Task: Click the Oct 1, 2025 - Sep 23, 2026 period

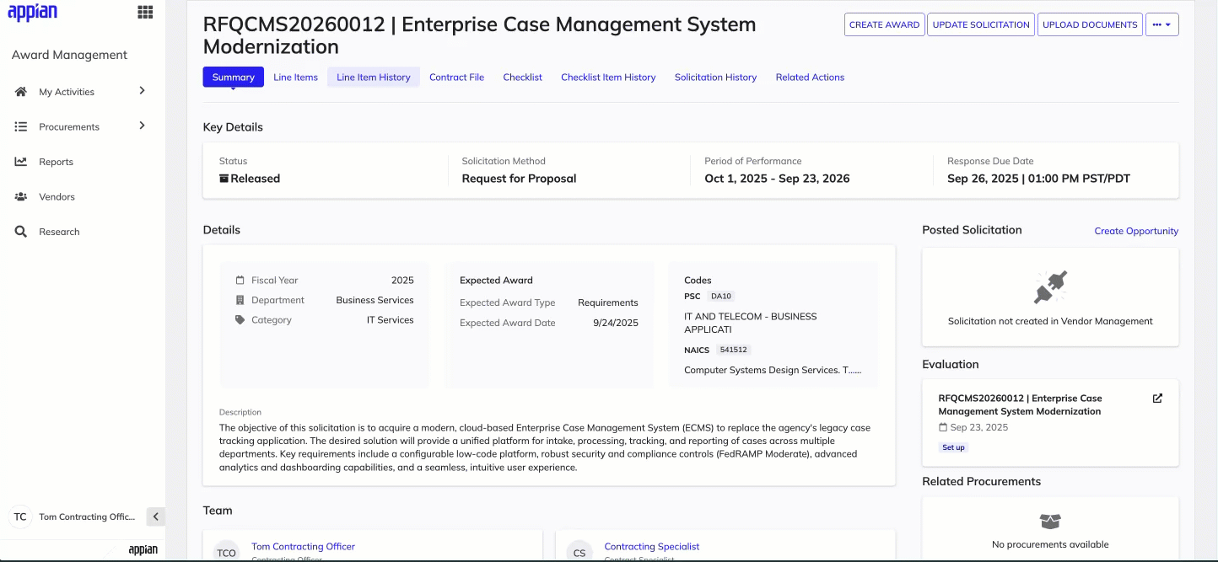Action: pos(777,179)
